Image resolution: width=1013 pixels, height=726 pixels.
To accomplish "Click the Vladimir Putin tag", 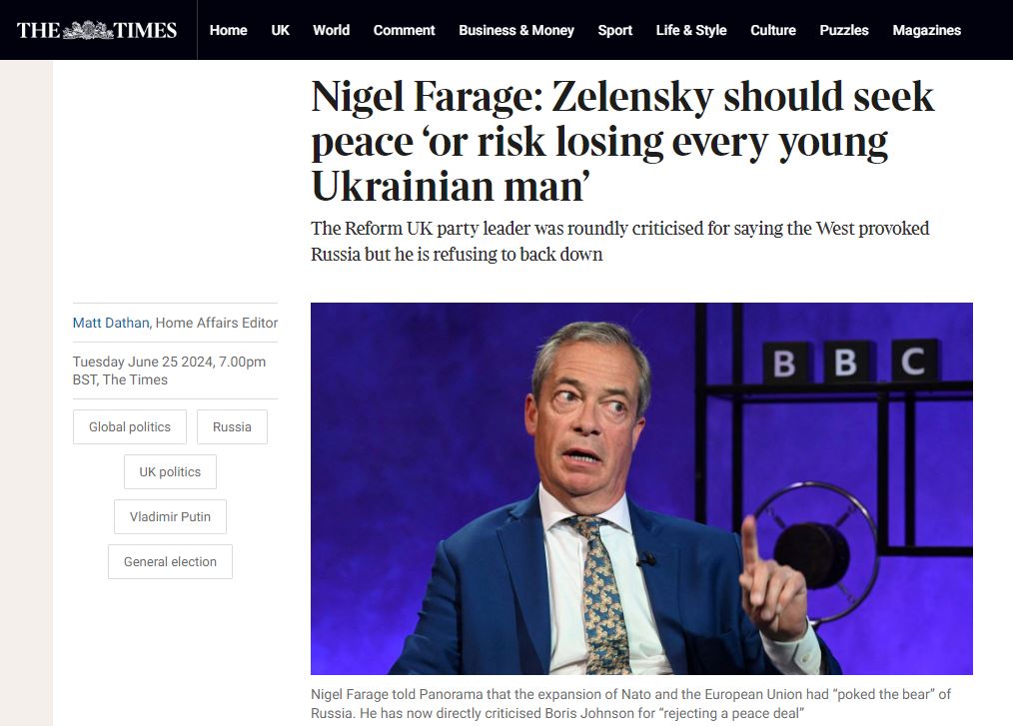I will pyautogui.click(x=170, y=517).
